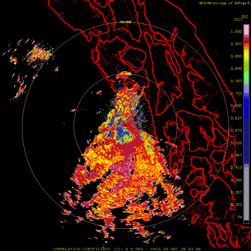
Task: Click the 0.5 DEG elevation text
Action: 134,249
